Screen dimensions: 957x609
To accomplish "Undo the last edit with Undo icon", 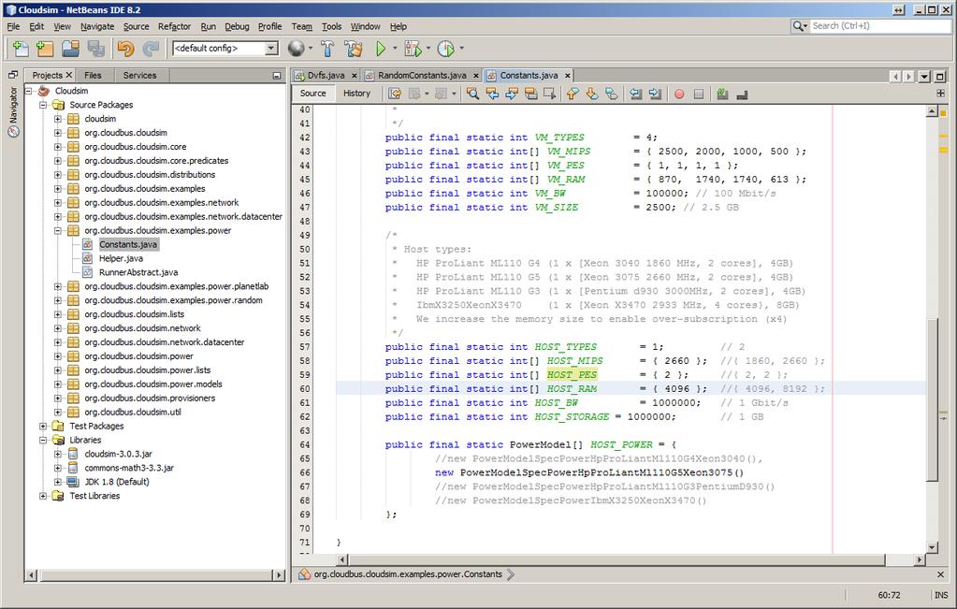I will tap(125, 49).
